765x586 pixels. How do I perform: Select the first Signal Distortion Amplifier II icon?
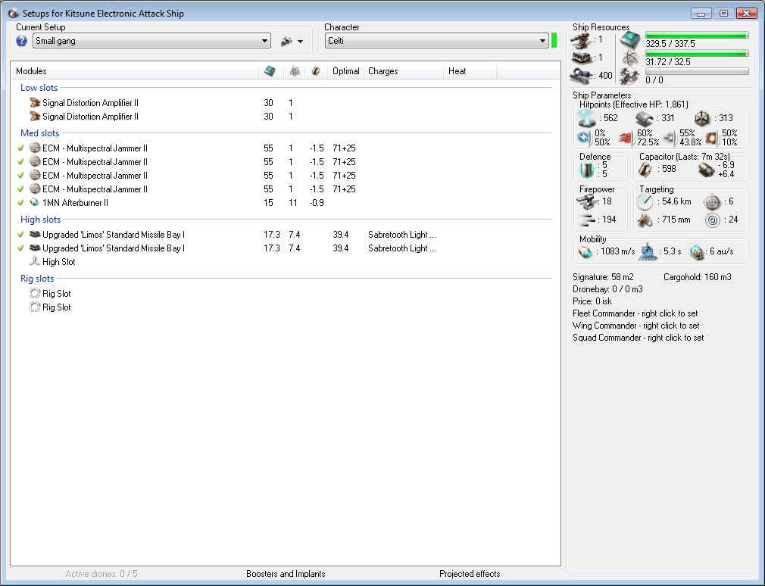coord(35,103)
